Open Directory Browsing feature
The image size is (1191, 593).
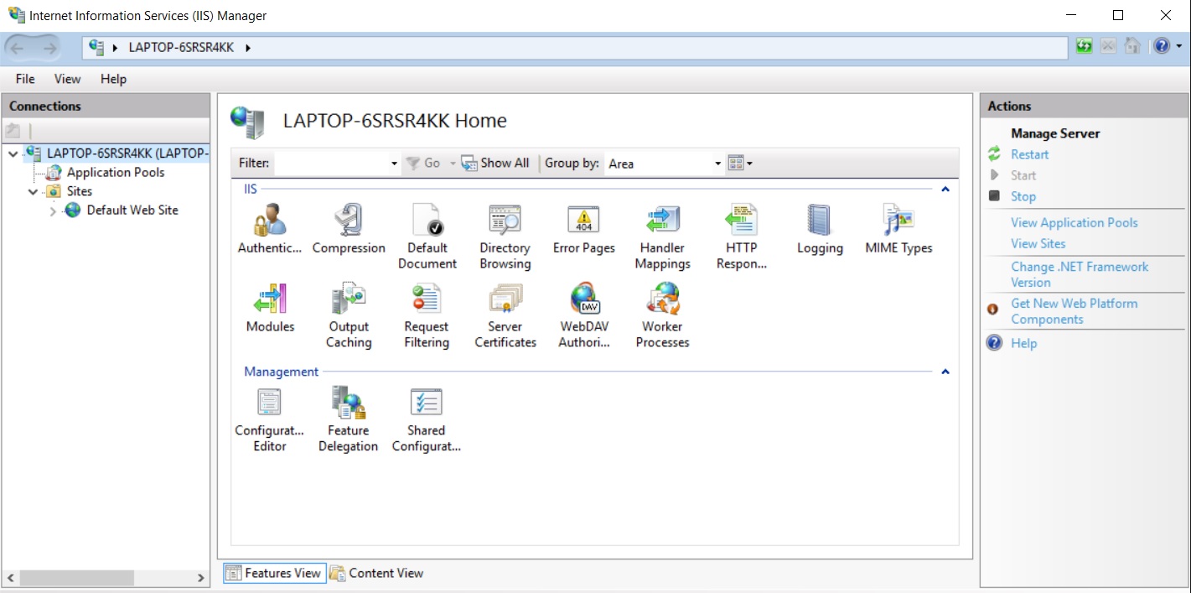pos(505,236)
